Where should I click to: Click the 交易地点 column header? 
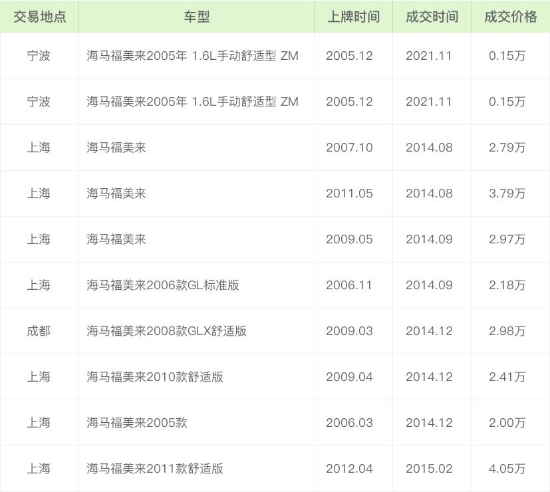click(39, 17)
